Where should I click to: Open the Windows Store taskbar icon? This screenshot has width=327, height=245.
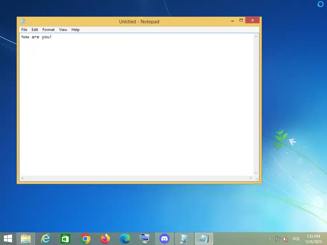(x=65, y=239)
